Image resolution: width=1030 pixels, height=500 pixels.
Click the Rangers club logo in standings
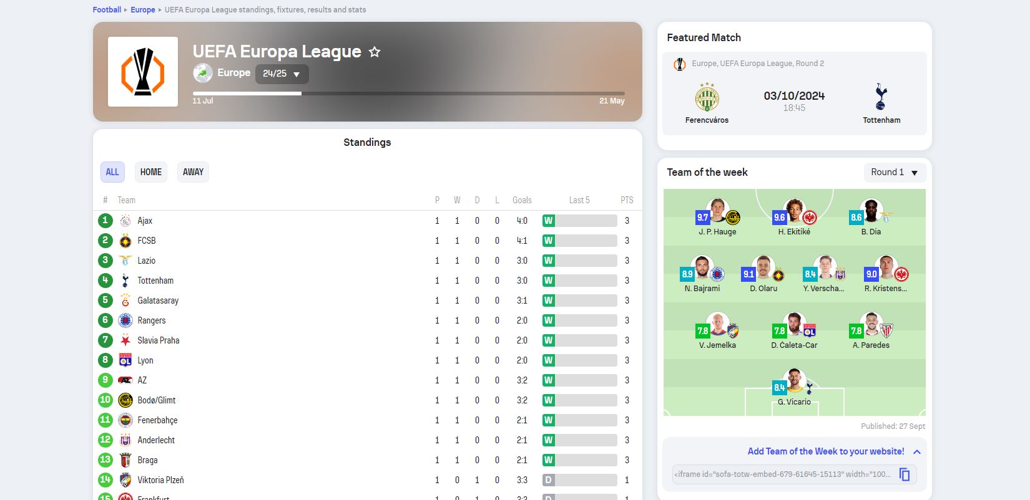125,320
